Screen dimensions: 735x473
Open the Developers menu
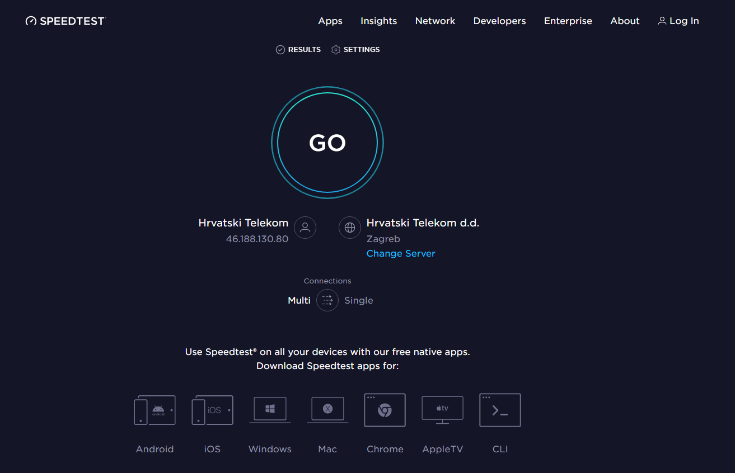coord(500,21)
